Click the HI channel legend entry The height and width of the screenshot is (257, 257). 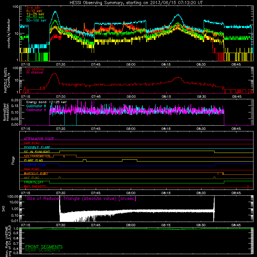tap(35, 72)
